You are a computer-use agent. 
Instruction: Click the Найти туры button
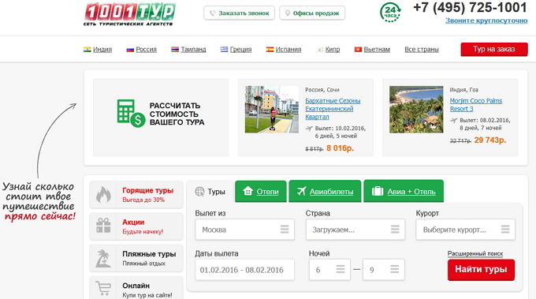pyautogui.click(x=481, y=270)
